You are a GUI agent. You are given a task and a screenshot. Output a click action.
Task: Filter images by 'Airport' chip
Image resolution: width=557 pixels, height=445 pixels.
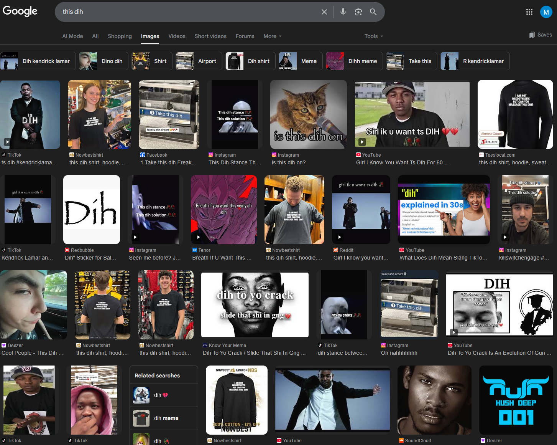pyautogui.click(x=199, y=61)
